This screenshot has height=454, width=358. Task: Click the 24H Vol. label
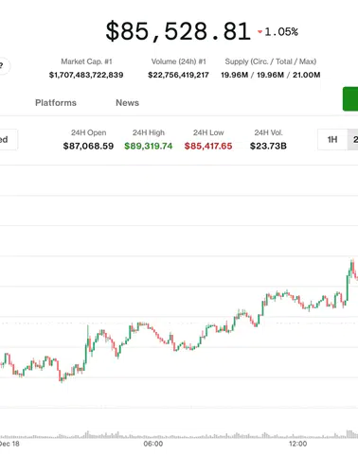[268, 132]
